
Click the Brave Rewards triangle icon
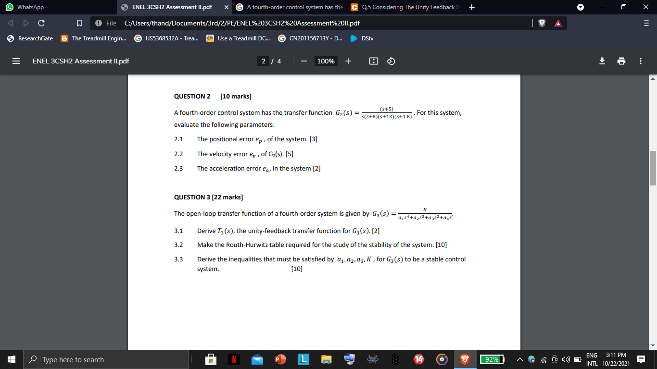click(558, 22)
